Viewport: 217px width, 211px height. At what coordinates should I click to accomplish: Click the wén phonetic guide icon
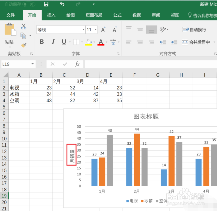113,42
